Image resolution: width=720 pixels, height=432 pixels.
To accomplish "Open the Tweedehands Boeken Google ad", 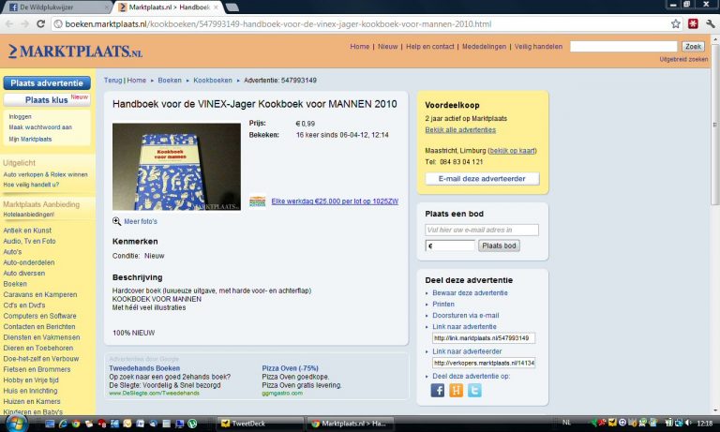I will [x=144, y=368].
